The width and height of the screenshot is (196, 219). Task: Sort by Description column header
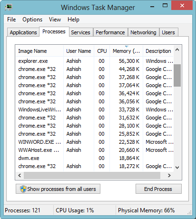(158, 51)
